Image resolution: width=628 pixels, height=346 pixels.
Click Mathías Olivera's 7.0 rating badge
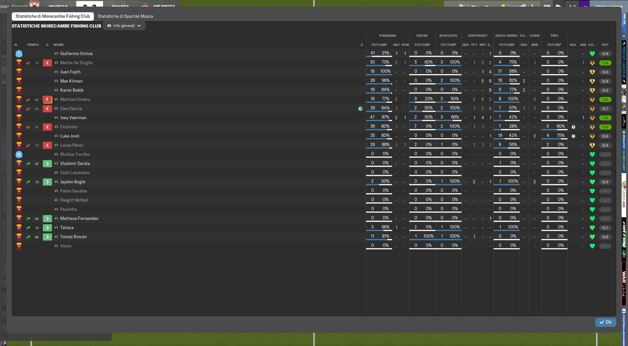[x=605, y=100]
